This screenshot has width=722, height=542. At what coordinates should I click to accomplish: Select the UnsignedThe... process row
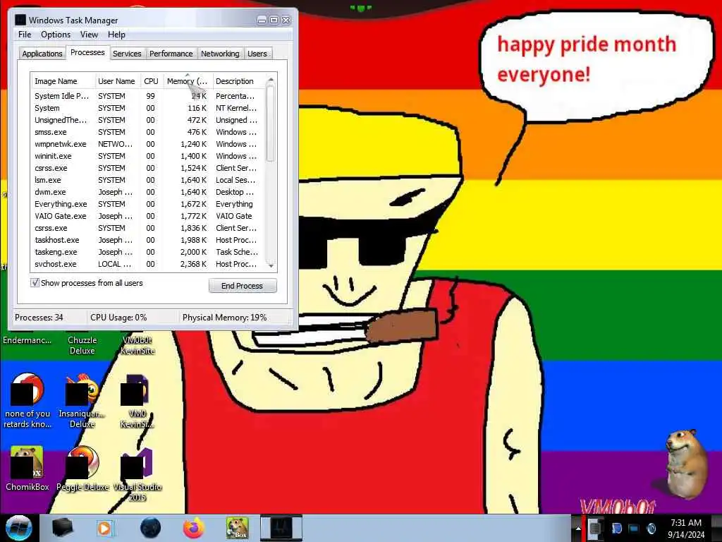[x=148, y=120]
